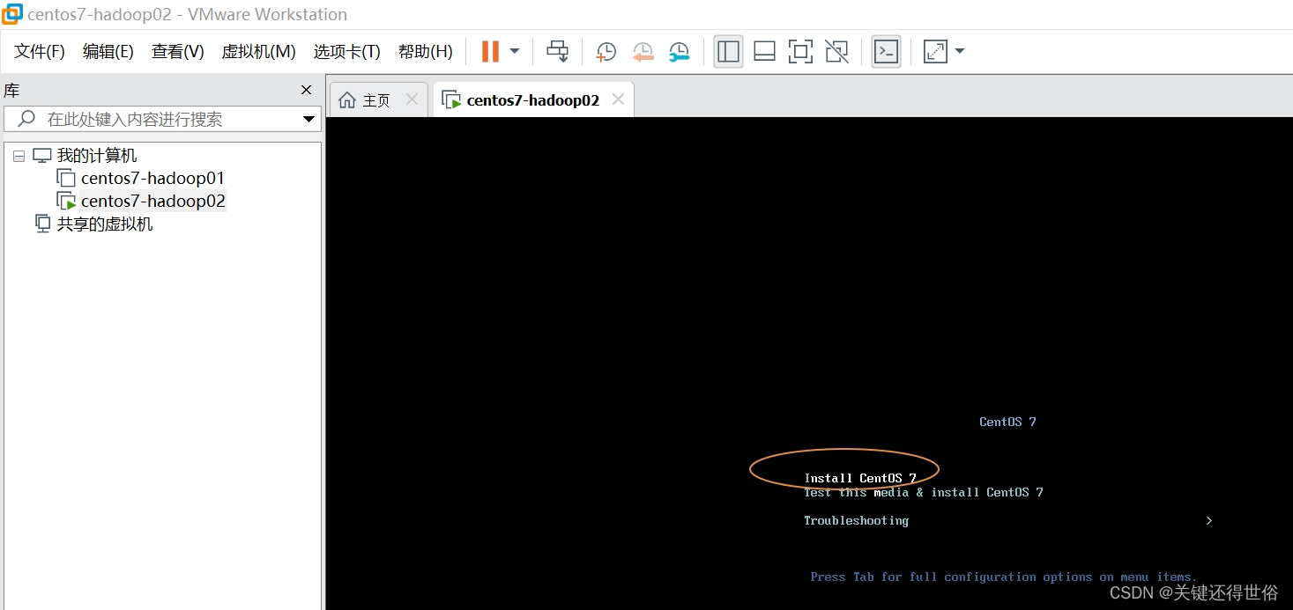The image size is (1293, 610).
Task: Select centos7-hadoop01 in the library
Action: point(152,179)
